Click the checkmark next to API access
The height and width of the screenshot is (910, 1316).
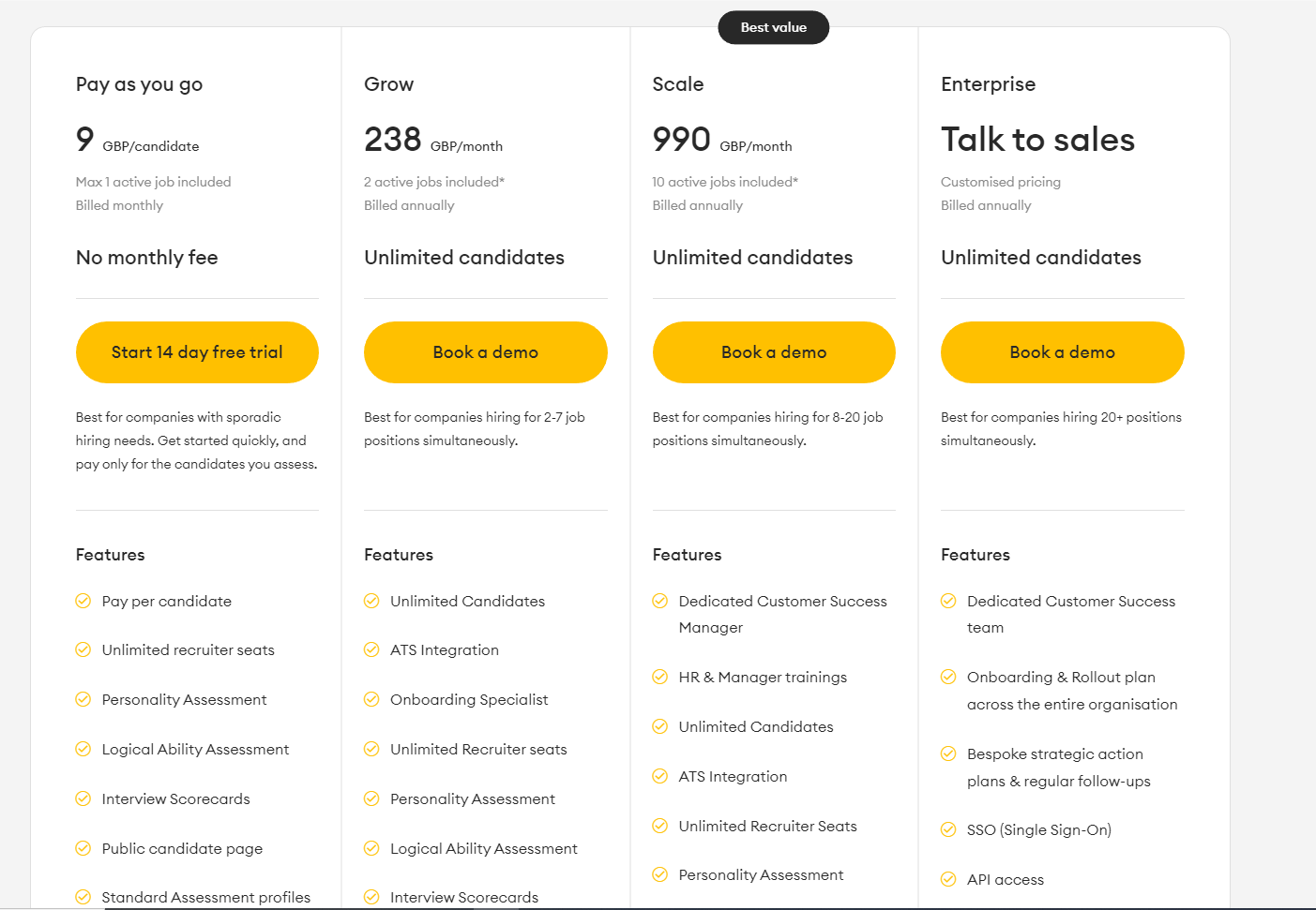point(948,879)
